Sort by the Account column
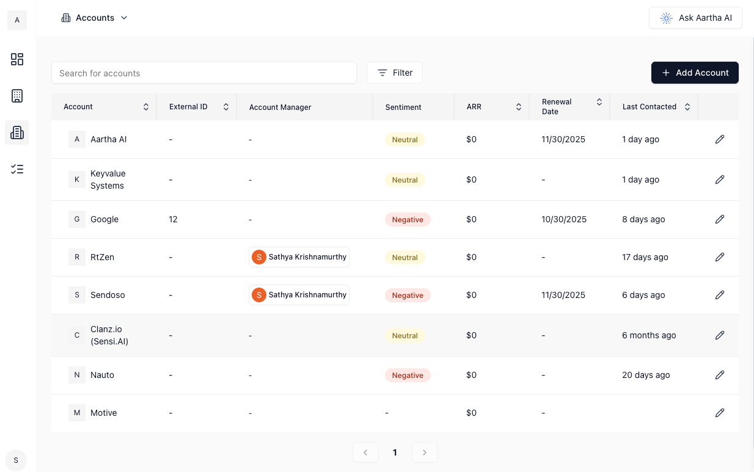Viewport: 754px width, 472px height. point(146,107)
